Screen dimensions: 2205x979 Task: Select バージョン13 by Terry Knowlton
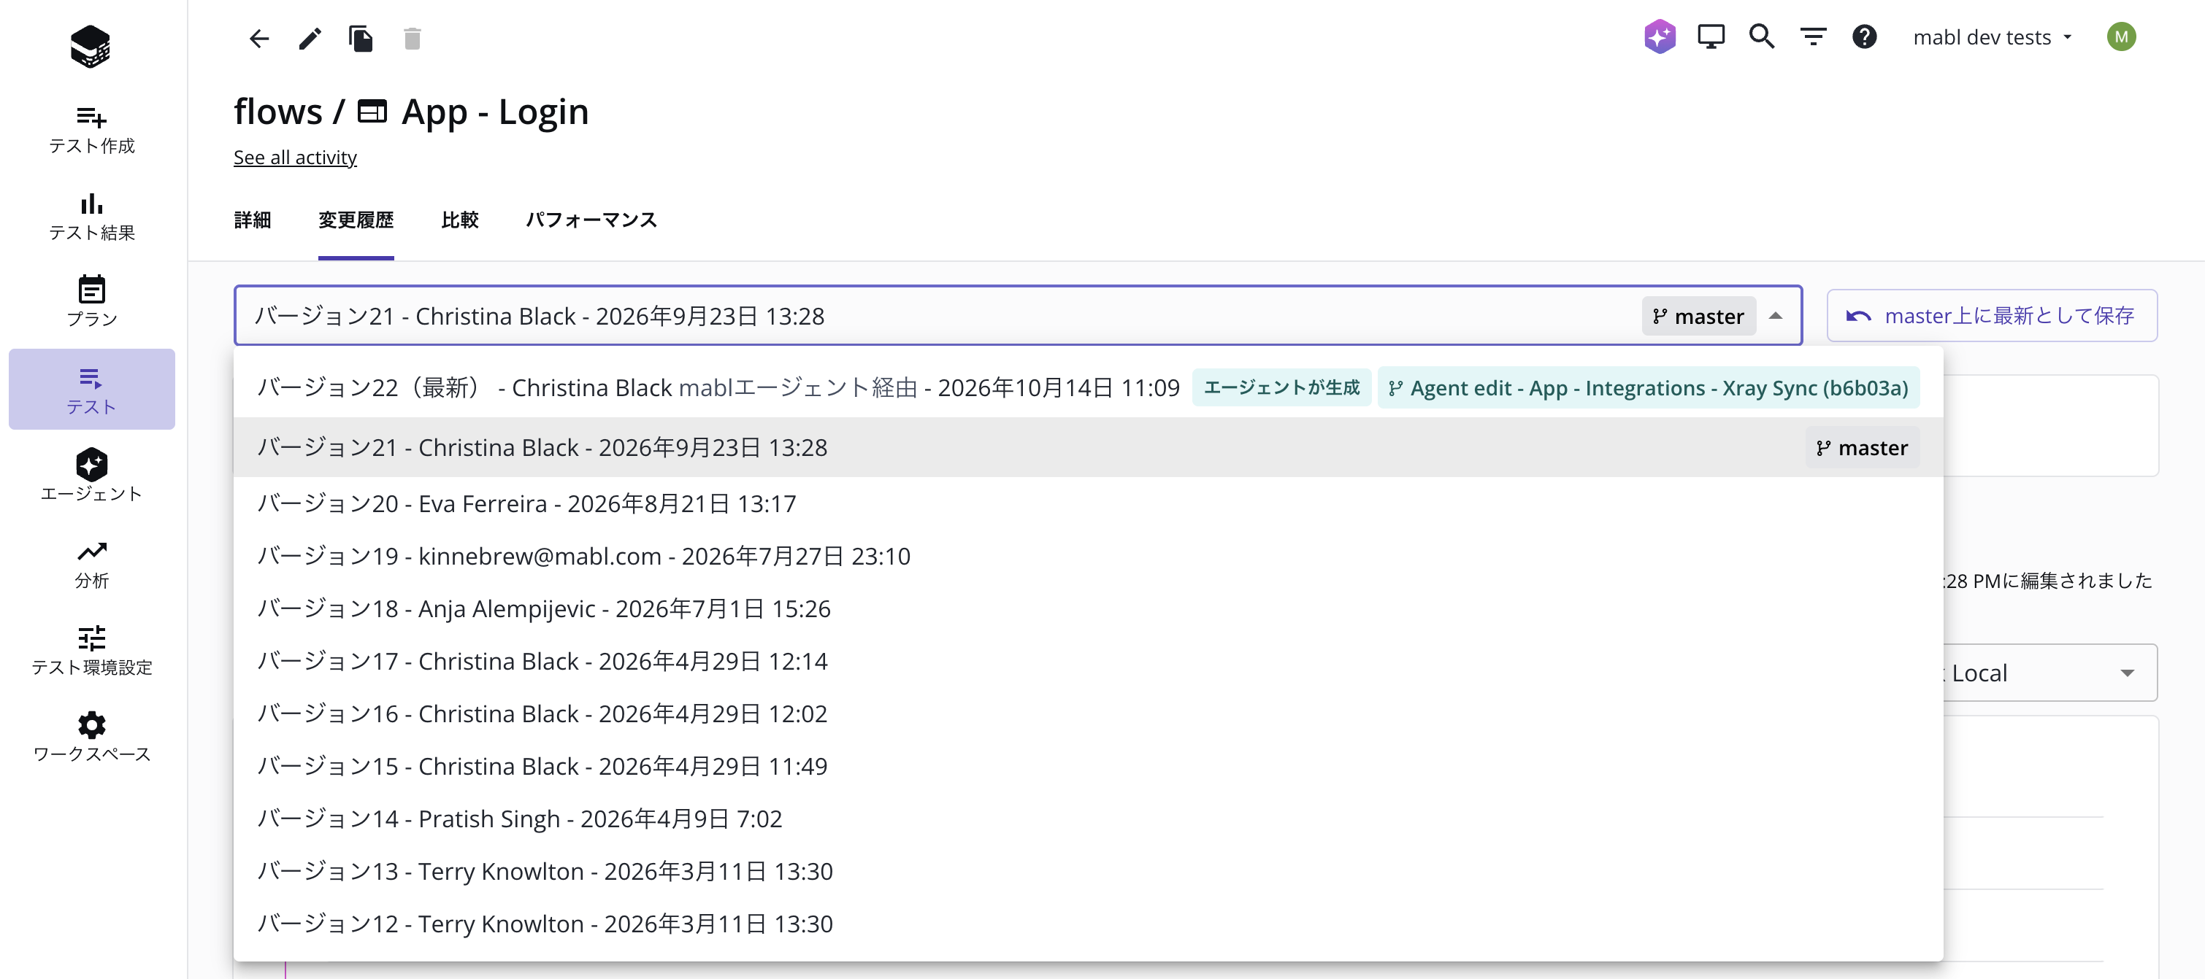point(1088,872)
